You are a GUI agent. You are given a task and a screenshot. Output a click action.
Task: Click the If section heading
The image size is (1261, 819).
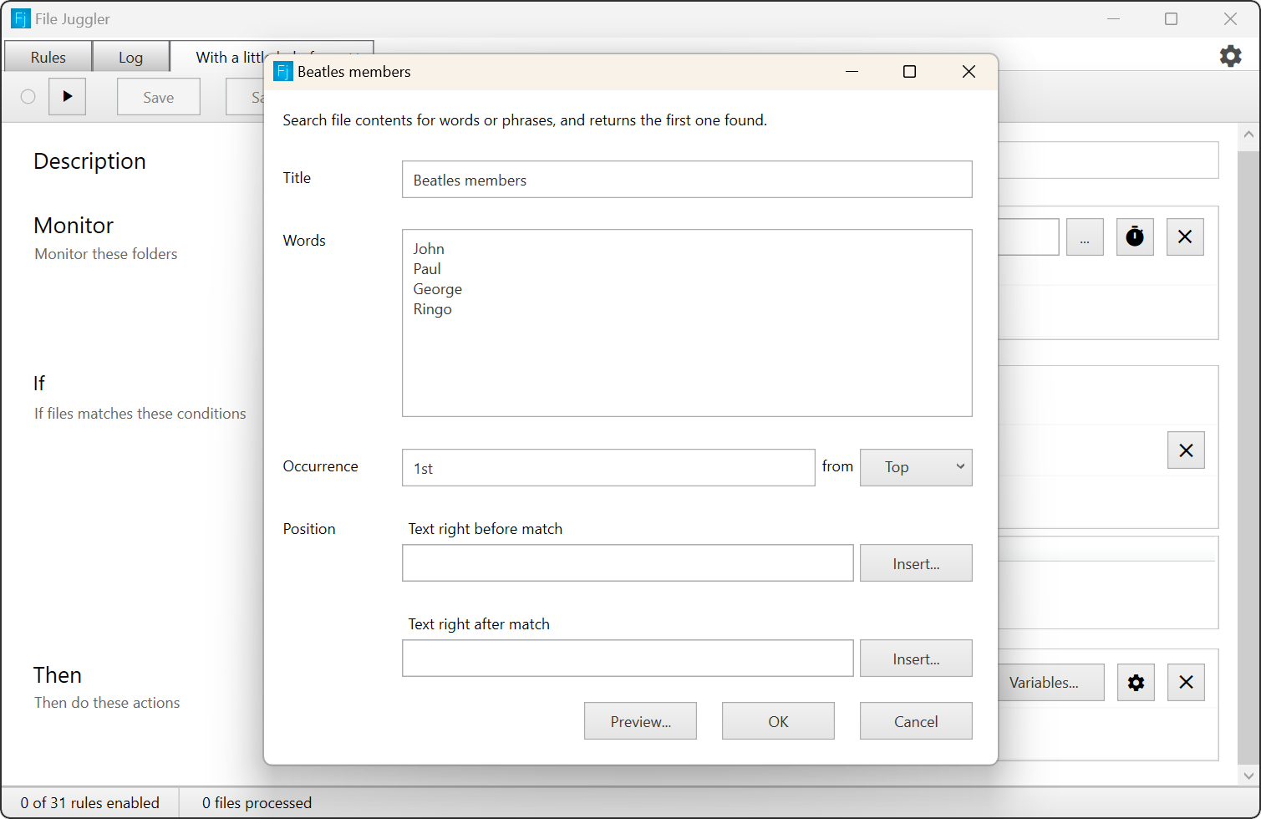click(x=39, y=384)
